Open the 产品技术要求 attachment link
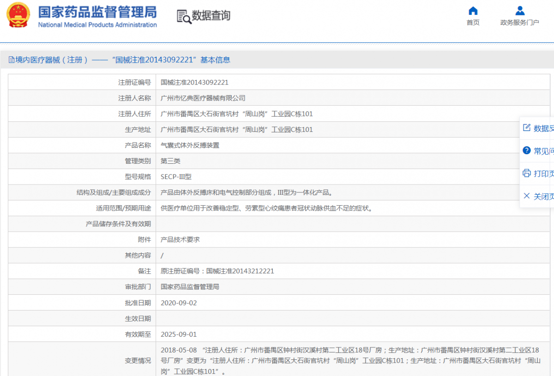 click(x=180, y=239)
